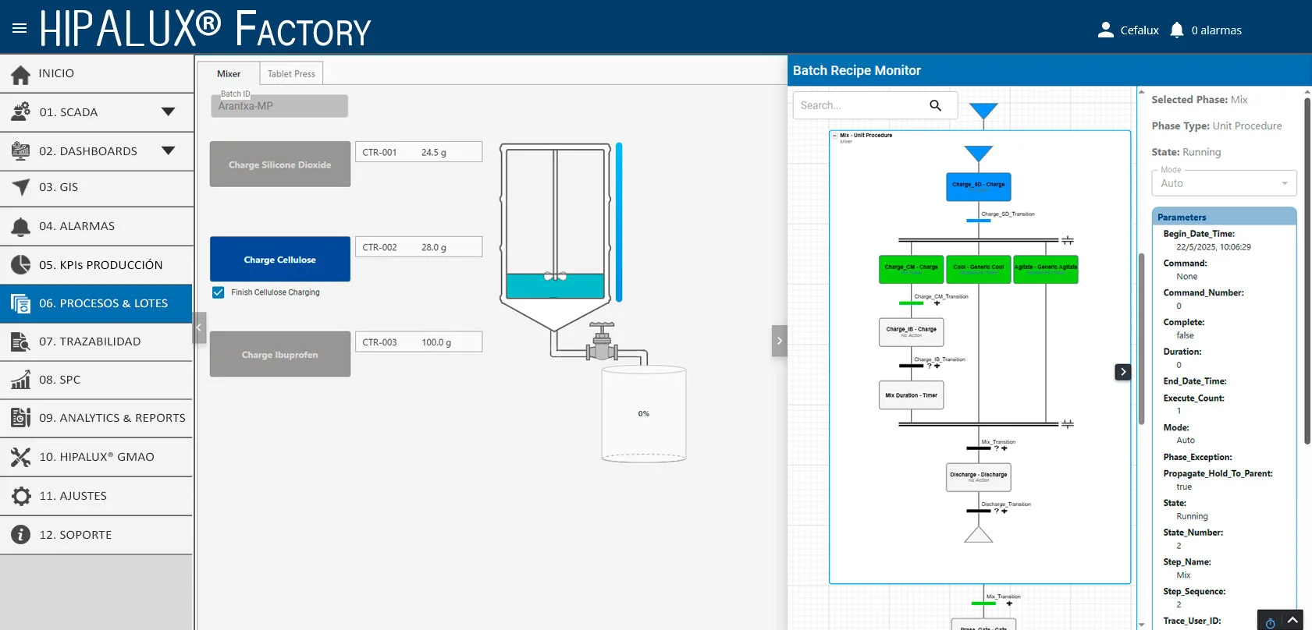The height and width of the screenshot is (630, 1312).
Task: Select the Agitate - Generic Agitate phase block
Action: 1046,269
